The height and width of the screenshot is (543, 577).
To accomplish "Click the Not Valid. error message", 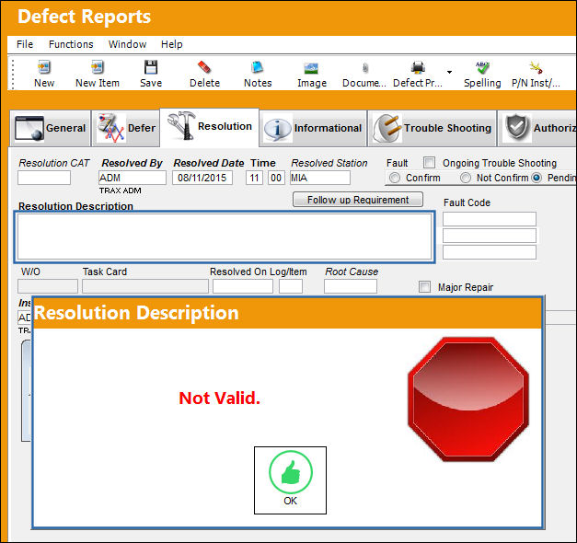I will pyautogui.click(x=219, y=398).
